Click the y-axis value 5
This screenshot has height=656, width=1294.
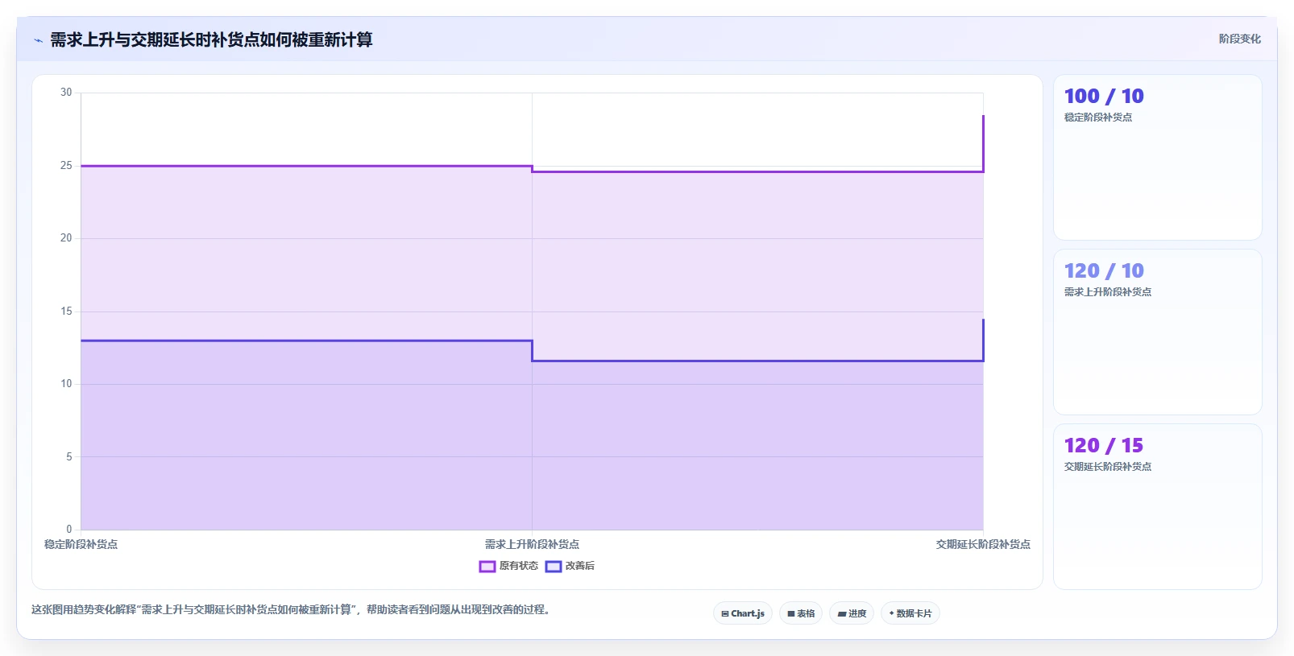coord(68,457)
